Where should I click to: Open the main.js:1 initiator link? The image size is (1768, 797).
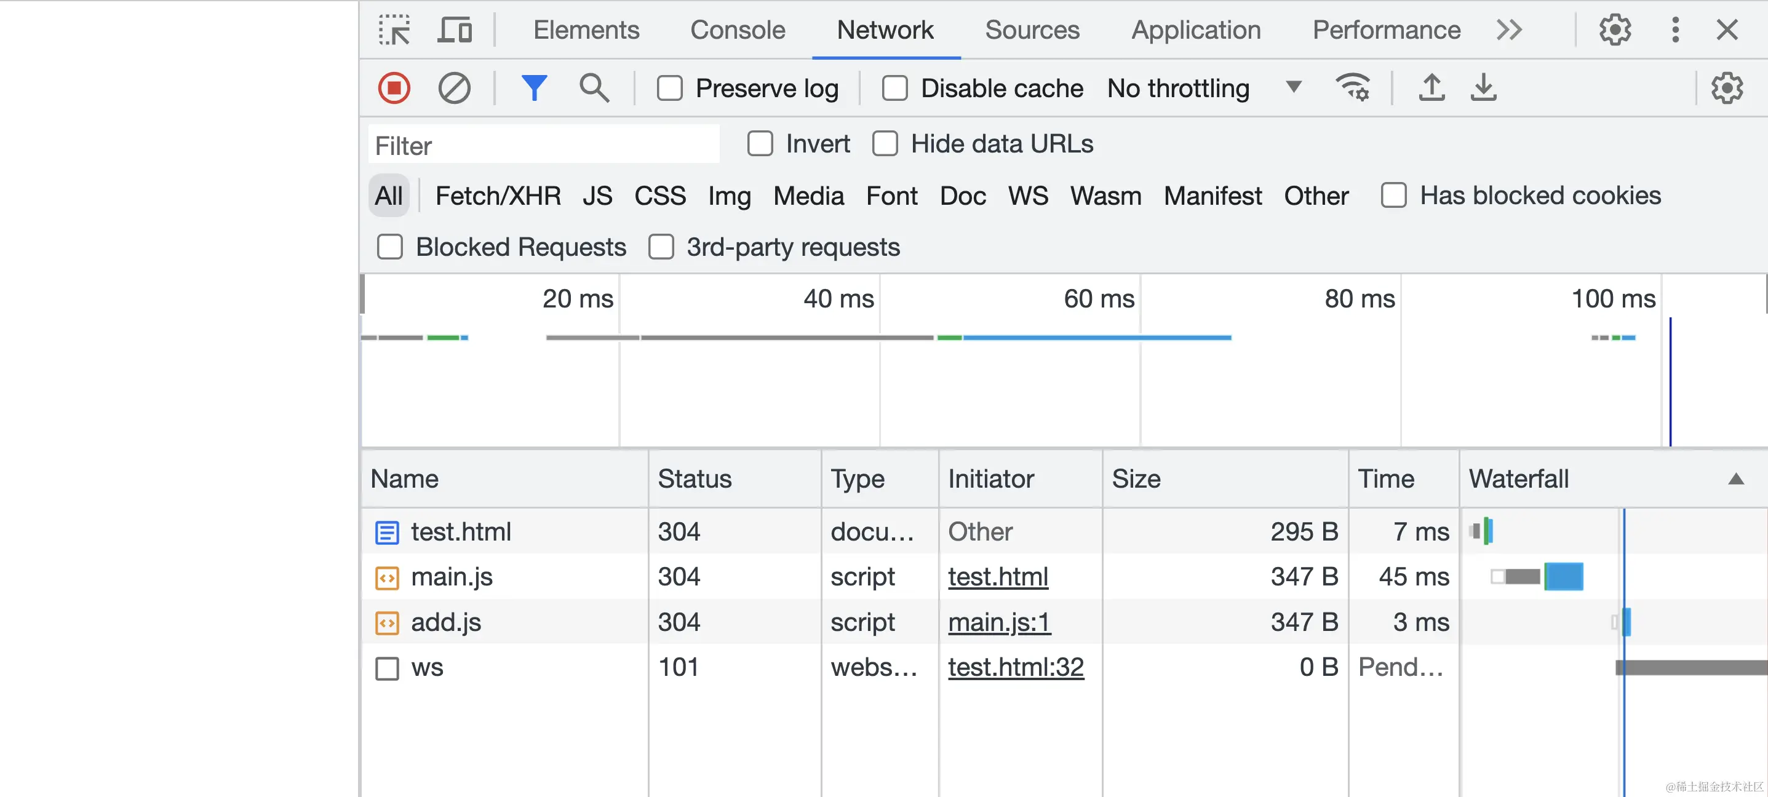point(998,622)
